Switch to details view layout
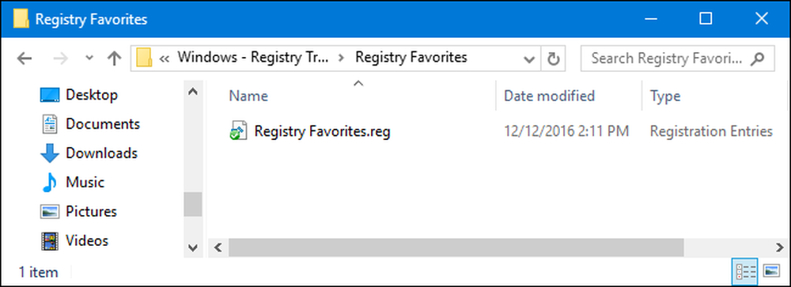 (x=744, y=272)
